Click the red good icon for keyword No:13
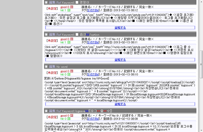 pos(72,7)
